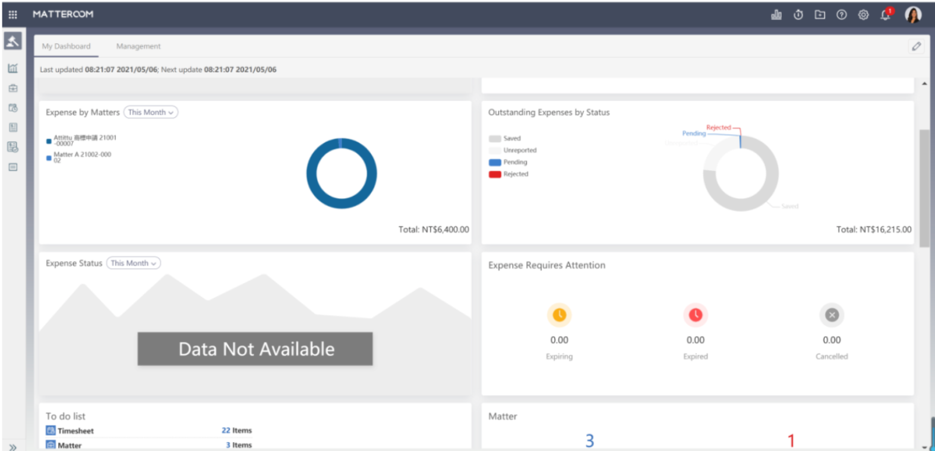Click the stopwatch timer icon in header
This screenshot has width=935, height=451.
click(x=798, y=15)
